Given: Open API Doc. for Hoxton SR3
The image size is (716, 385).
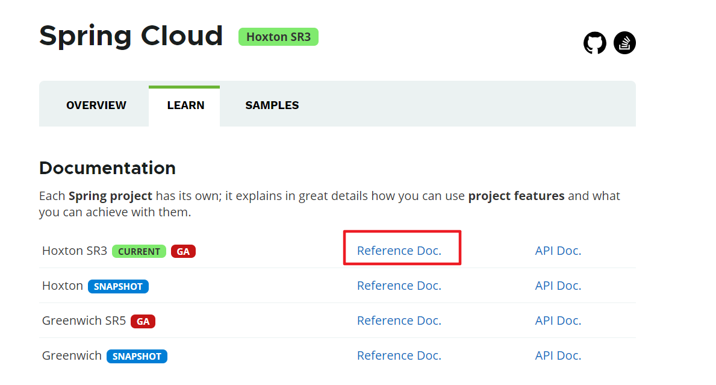Looking at the screenshot, I should [558, 251].
